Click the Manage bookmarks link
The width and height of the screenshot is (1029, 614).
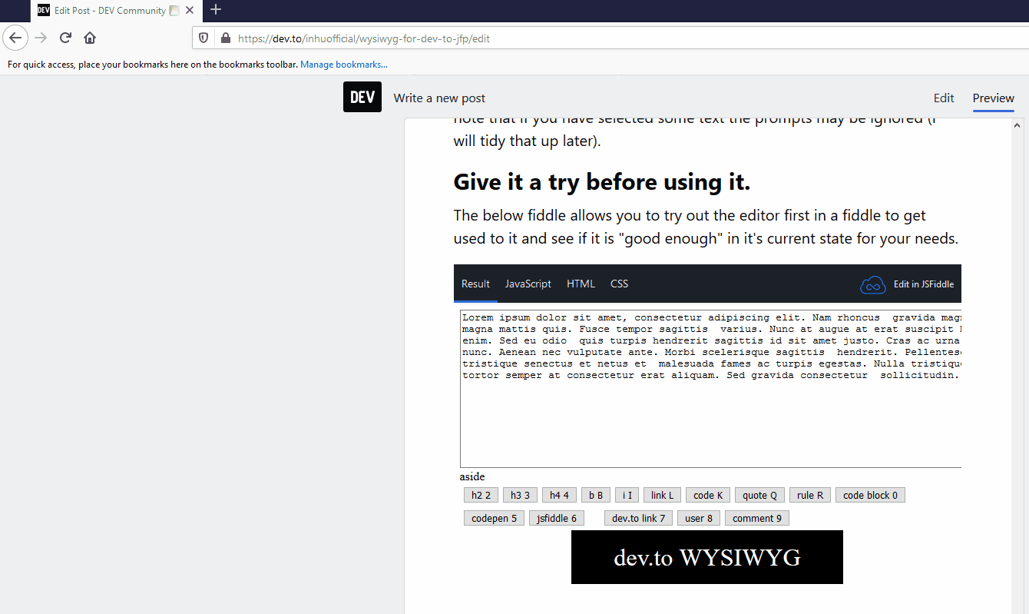(343, 65)
